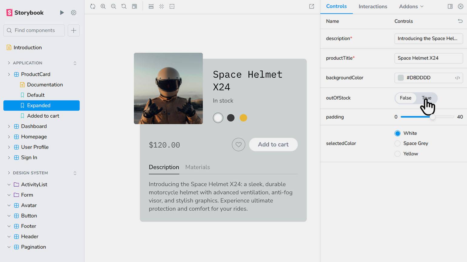The image size is (467, 262).
Task: Click the Pagination component grid icon
Action: (16, 247)
